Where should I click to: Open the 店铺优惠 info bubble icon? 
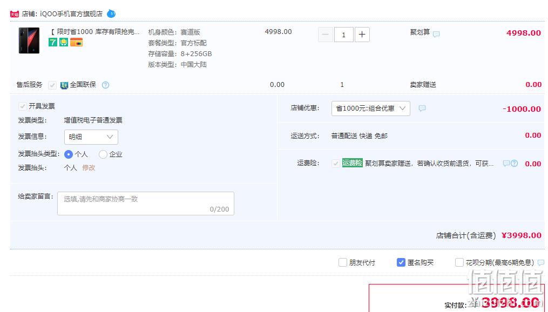pos(422,108)
